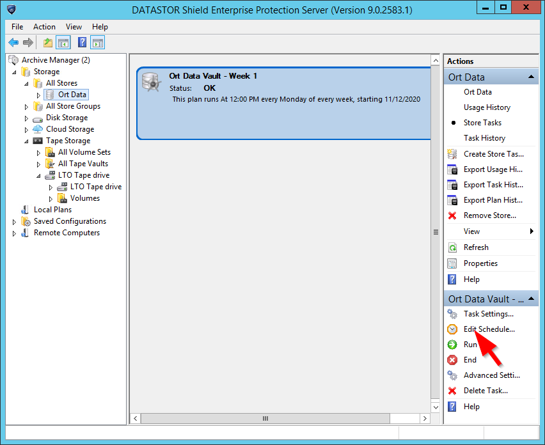Click Remove Store... action
This screenshot has height=445, width=545.
pos(490,215)
